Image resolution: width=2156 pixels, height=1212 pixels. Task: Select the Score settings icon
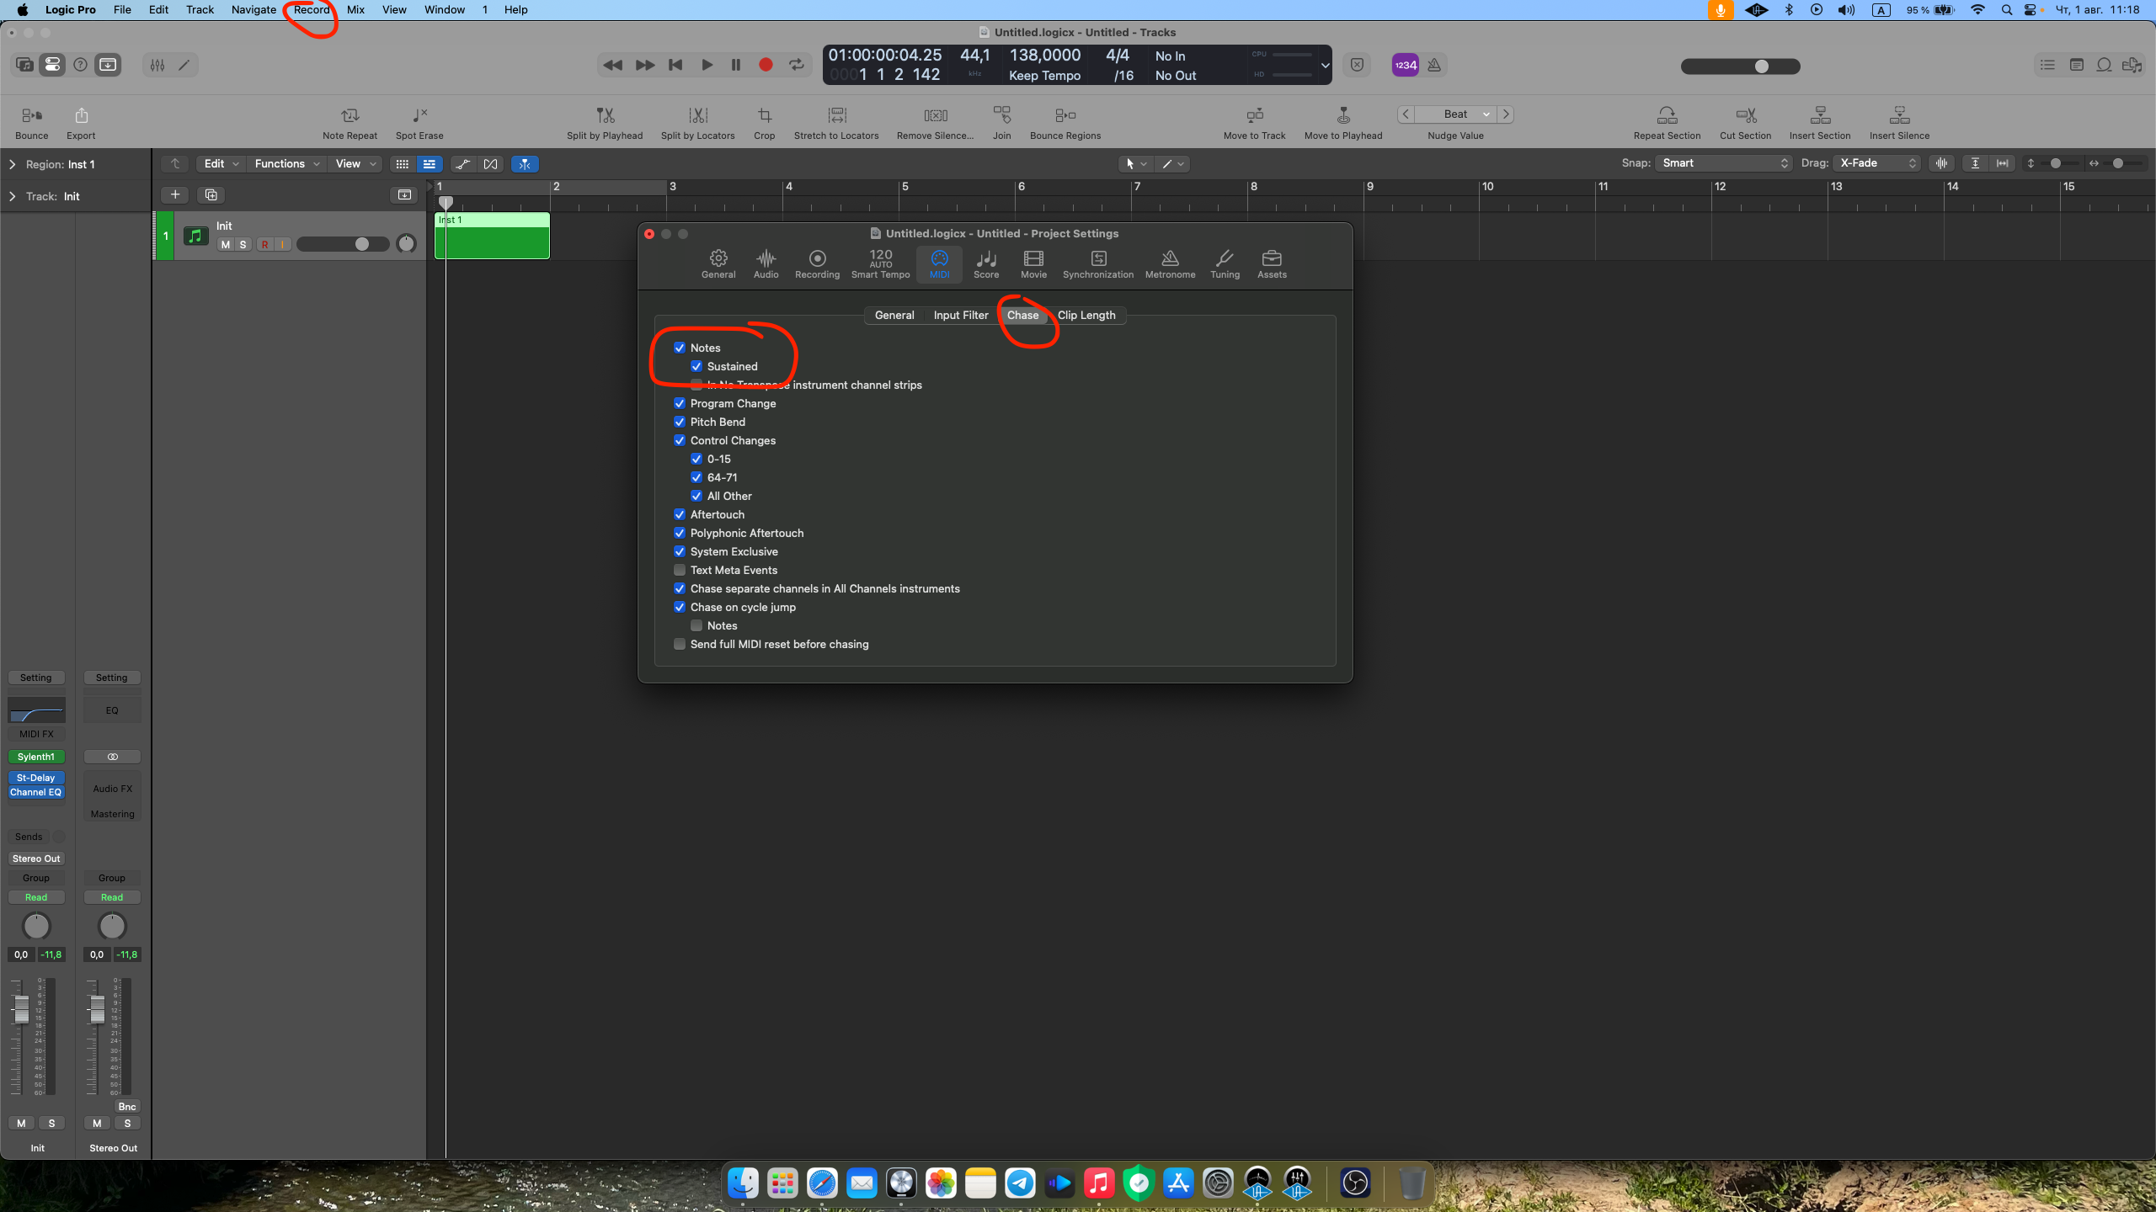985,263
